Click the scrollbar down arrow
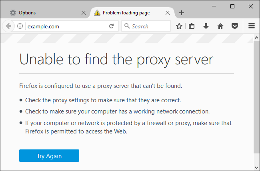Viewport: 260px width, 171px height. 256,167
